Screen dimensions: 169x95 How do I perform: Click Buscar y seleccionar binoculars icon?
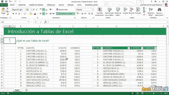pos(159,10)
